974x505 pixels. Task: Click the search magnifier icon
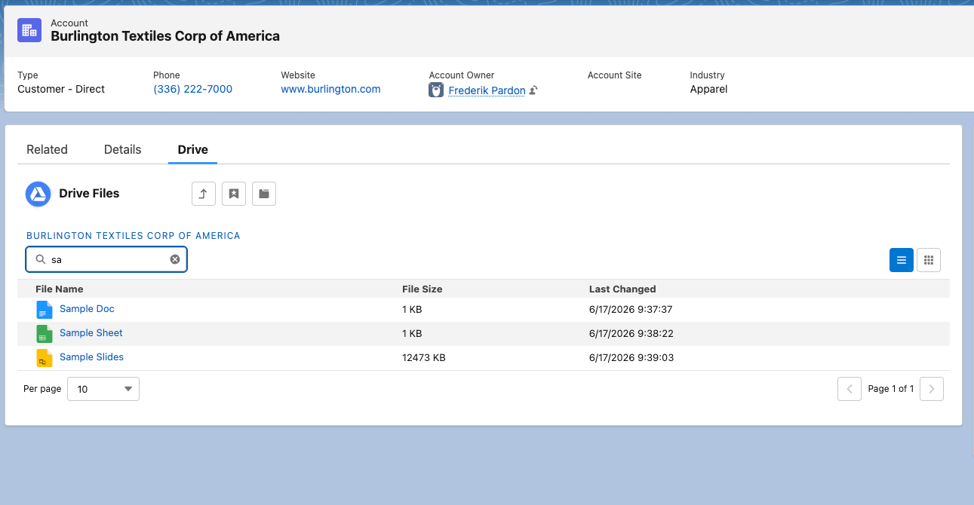click(41, 259)
